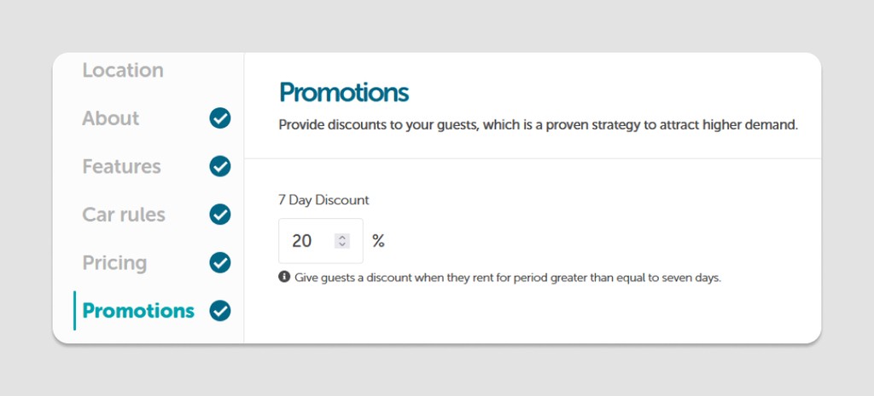Click the completed checkmark for Car rules

point(220,215)
